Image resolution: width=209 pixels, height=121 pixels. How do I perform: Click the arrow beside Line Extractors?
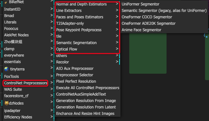[117, 10]
